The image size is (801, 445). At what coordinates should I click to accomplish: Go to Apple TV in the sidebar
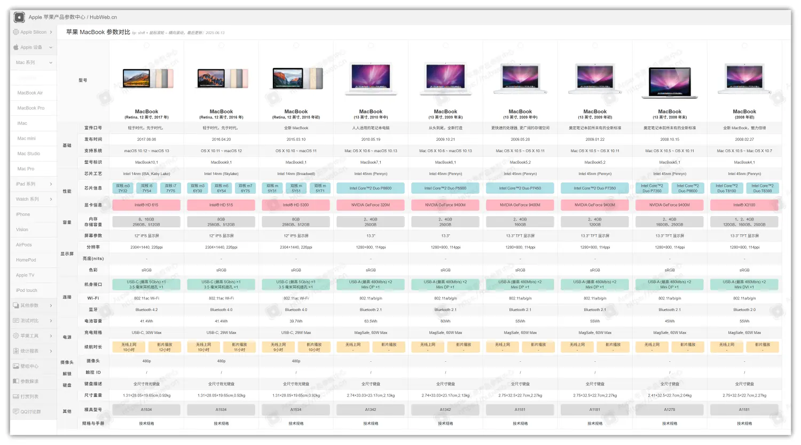point(25,275)
